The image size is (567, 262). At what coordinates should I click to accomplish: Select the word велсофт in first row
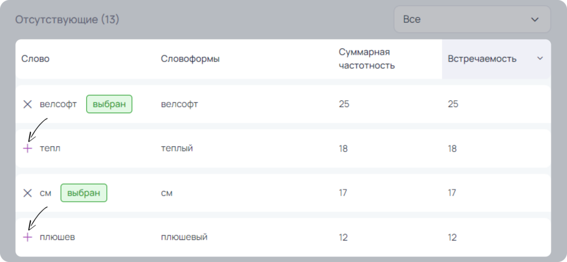pos(58,104)
